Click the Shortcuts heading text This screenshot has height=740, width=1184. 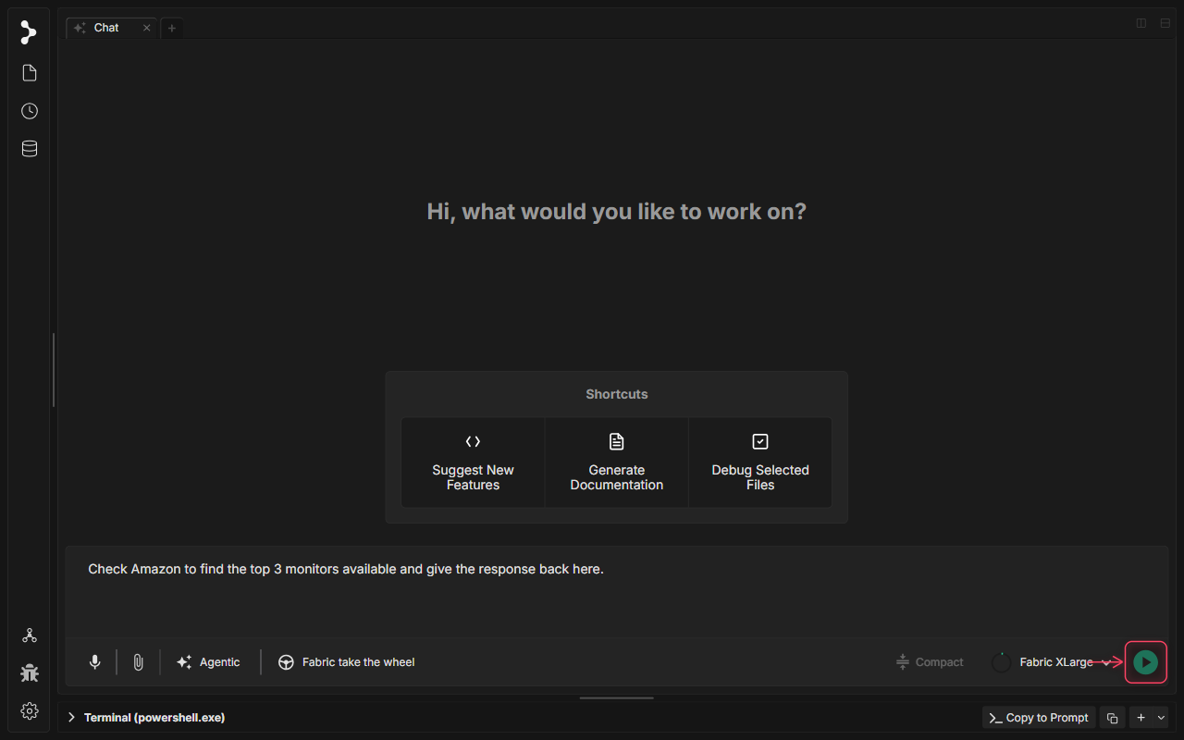coord(617,394)
